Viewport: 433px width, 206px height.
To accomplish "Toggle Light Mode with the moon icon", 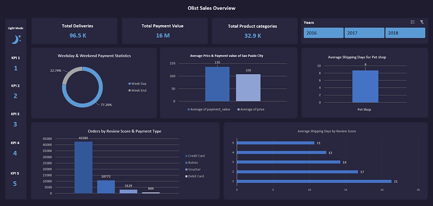I will [16, 39].
